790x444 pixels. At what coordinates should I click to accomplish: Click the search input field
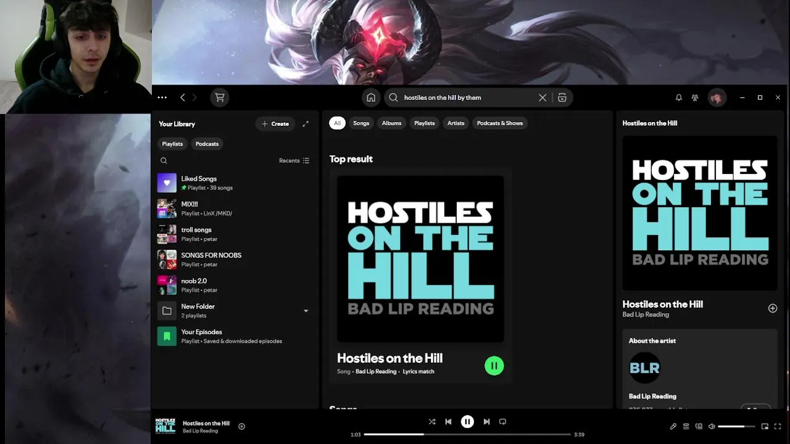click(469, 97)
